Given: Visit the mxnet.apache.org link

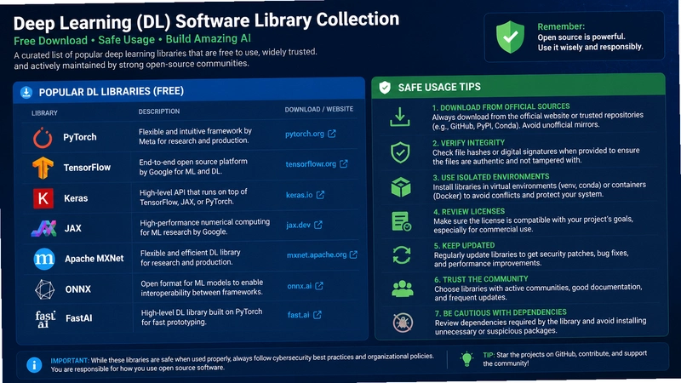Looking at the screenshot, I should tap(317, 254).
